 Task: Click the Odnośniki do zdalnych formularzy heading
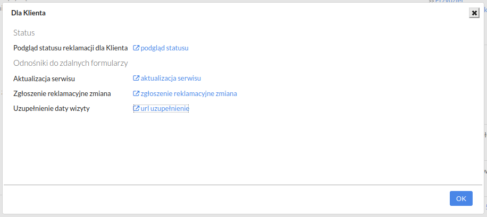(x=71, y=63)
